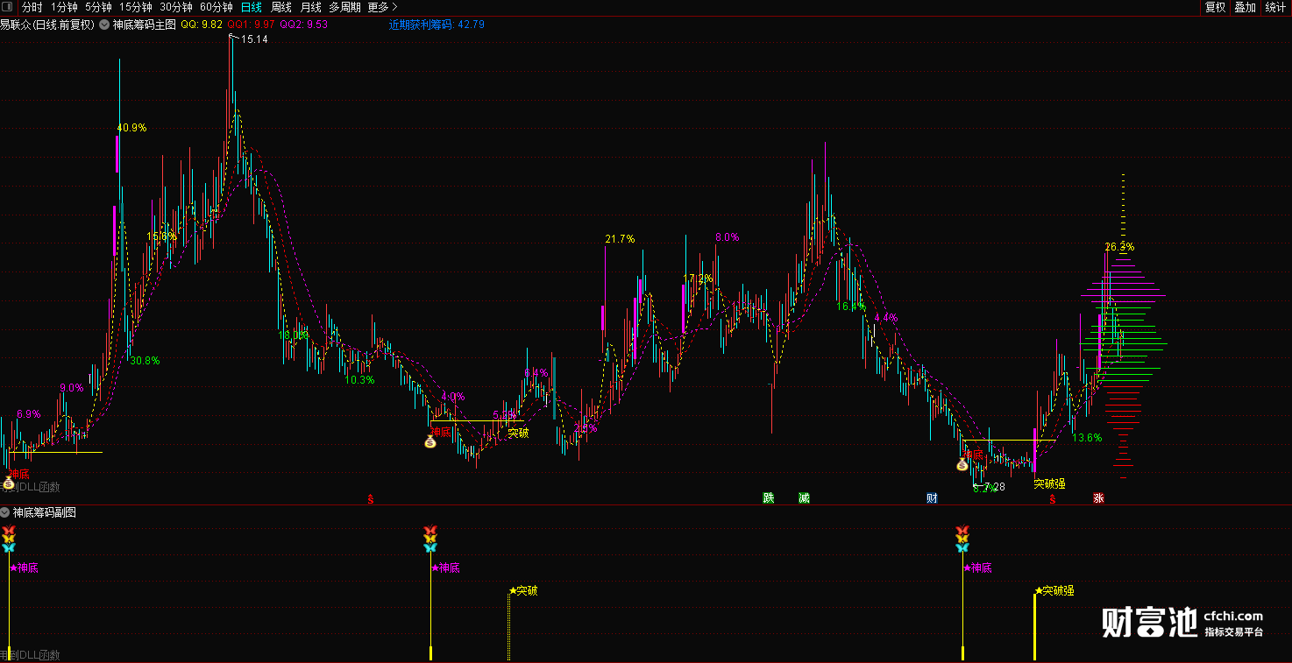Click the 15.14 high price marker
This screenshot has width=1292, height=663.
(x=254, y=39)
